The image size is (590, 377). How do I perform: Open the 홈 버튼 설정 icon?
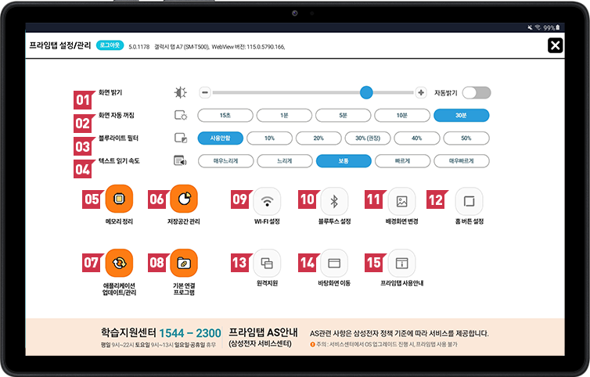469,201
